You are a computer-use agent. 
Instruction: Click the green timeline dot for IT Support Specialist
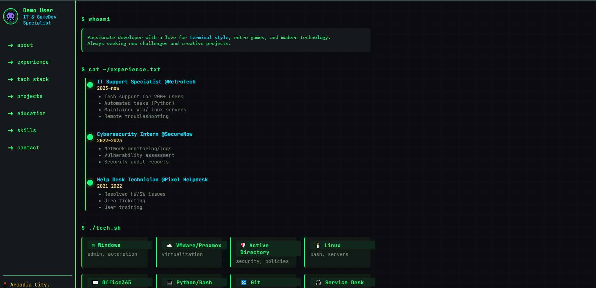(x=90, y=85)
